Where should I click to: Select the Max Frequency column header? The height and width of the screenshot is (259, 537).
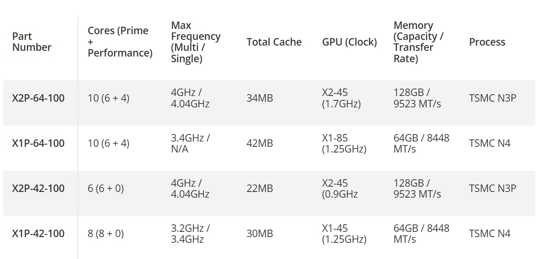pos(195,42)
